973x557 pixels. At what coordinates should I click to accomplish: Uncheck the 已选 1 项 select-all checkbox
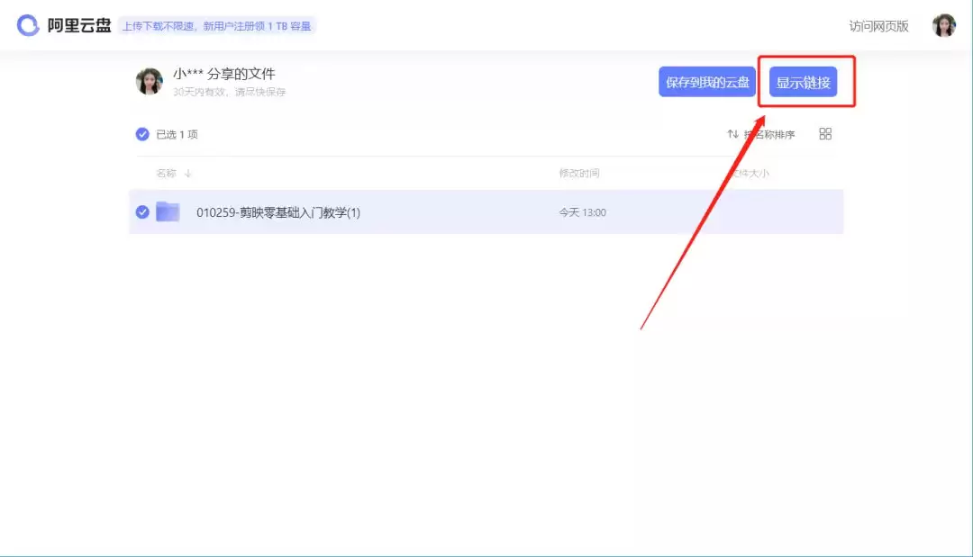pos(142,134)
